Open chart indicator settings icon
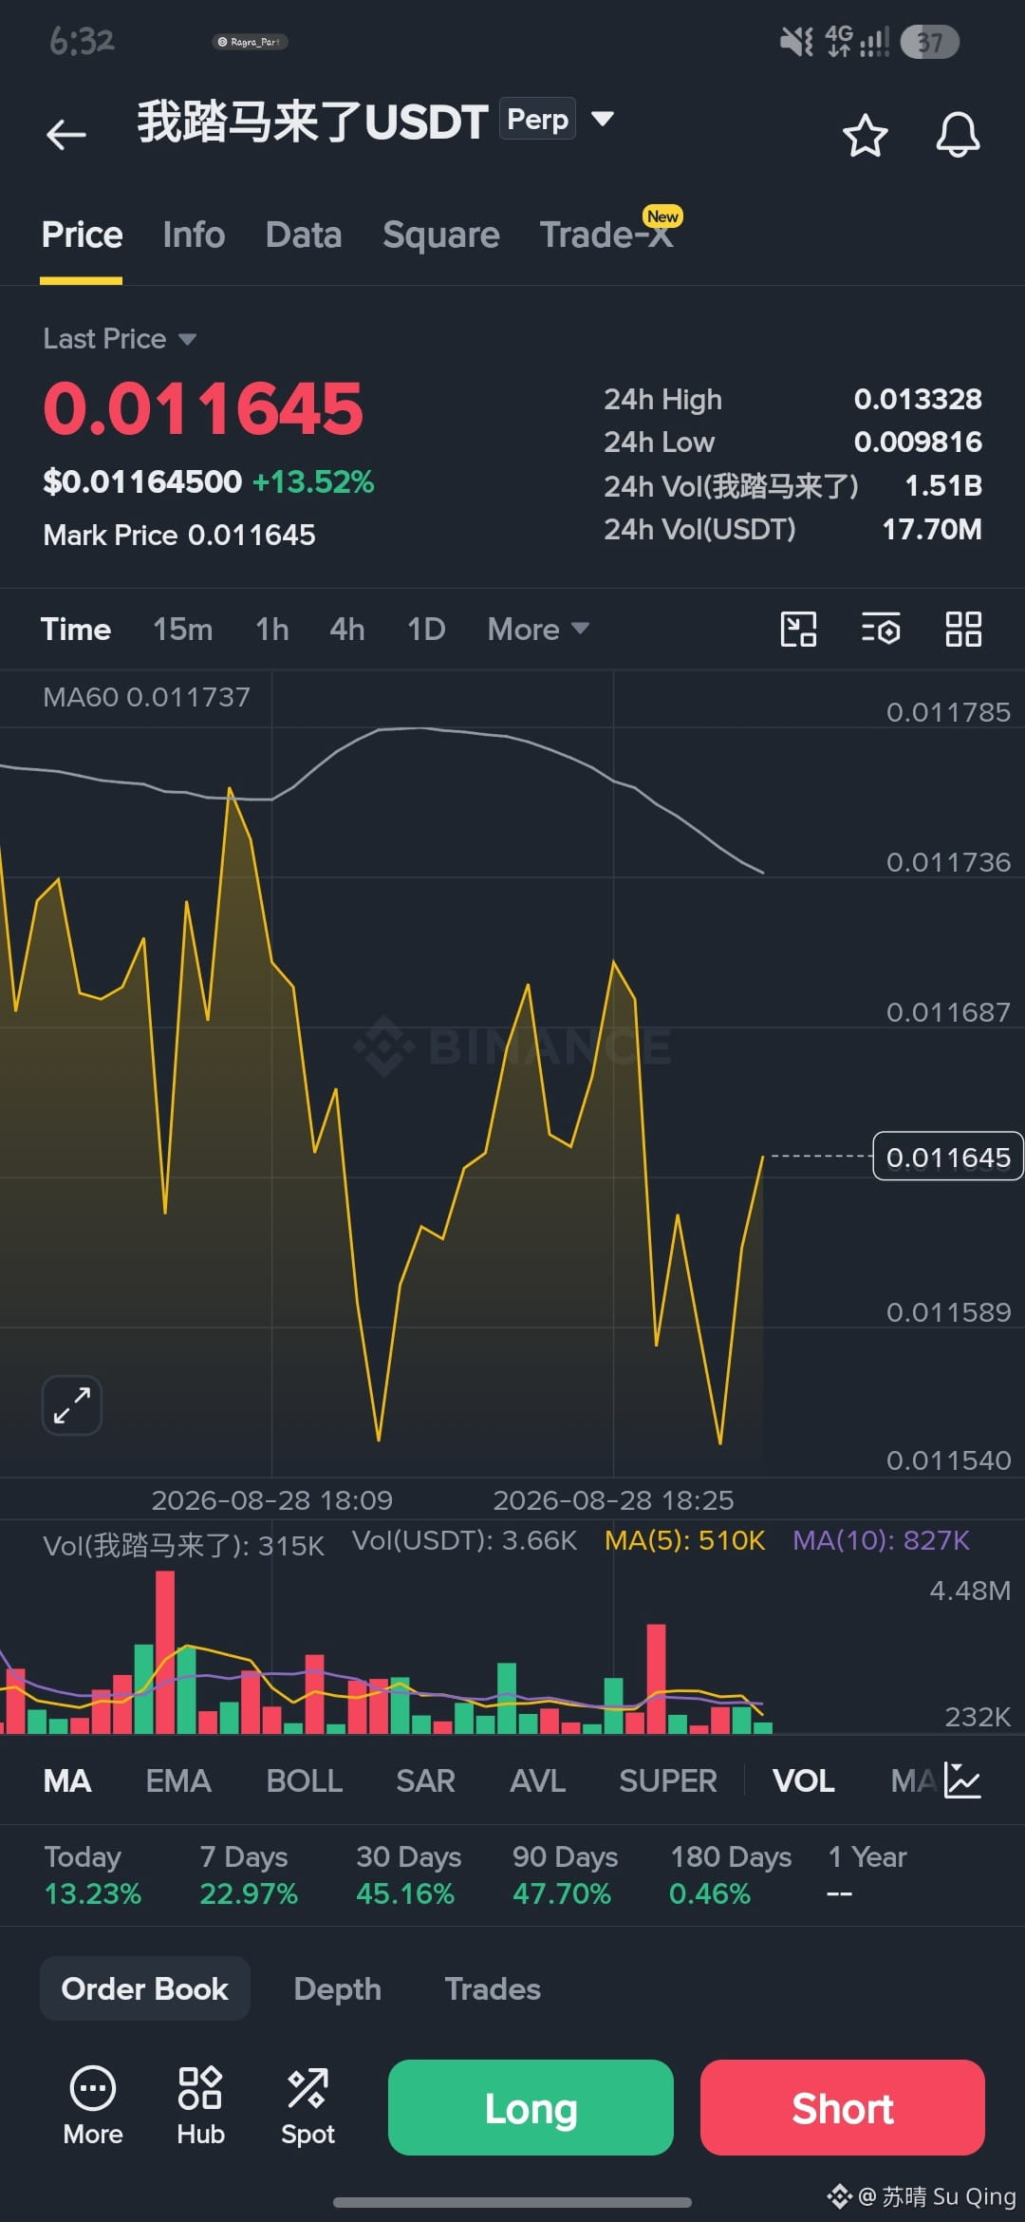The height and width of the screenshot is (2222, 1025). click(x=881, y=629)
